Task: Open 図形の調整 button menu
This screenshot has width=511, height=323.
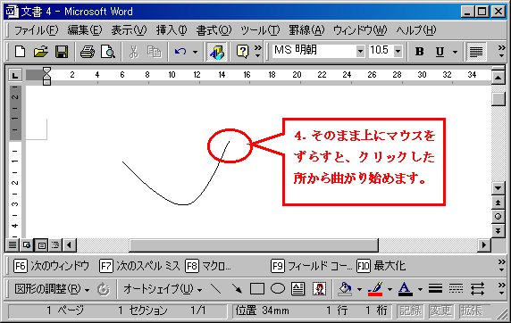Action: [x=52, y=289]
